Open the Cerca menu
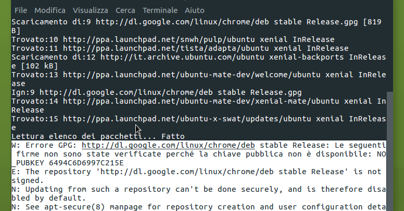Image resolution: width=404 pixels, height=211 pixels. (125, 10)
